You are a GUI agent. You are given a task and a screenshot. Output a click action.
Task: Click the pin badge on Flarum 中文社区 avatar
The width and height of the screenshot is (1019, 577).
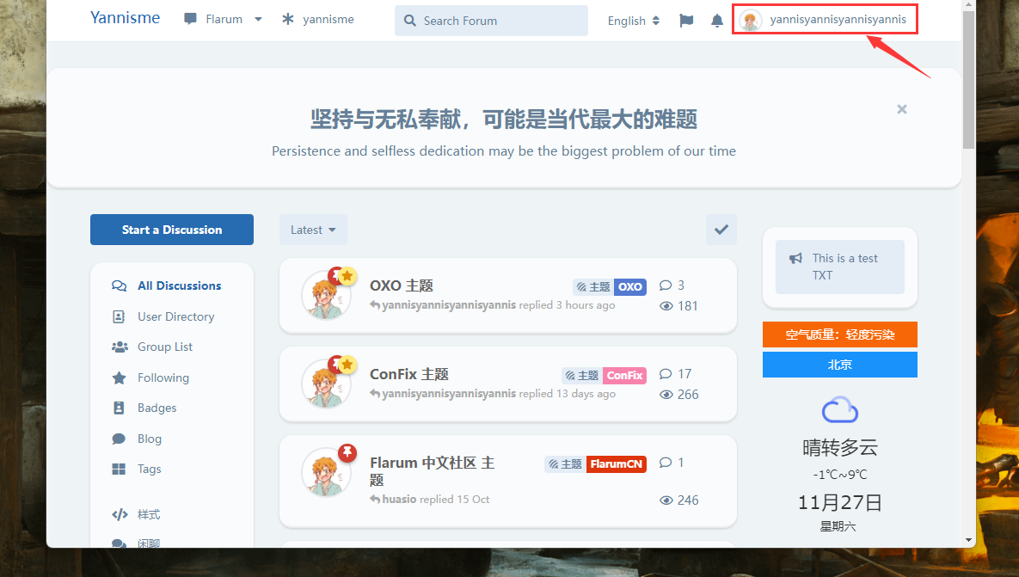coord(347,453)
